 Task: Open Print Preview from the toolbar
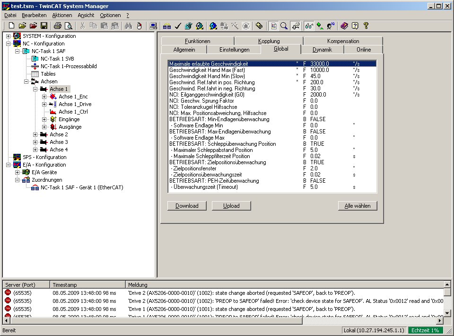pyautogui.click(x=69, y=26)
